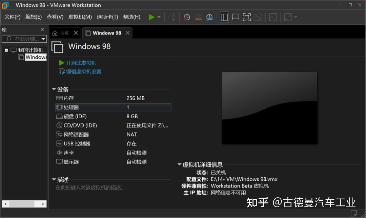The height and width of the screenshot is (218, 366).
Task: Collapse the 设备 section
Action: [x=54, y=89]
